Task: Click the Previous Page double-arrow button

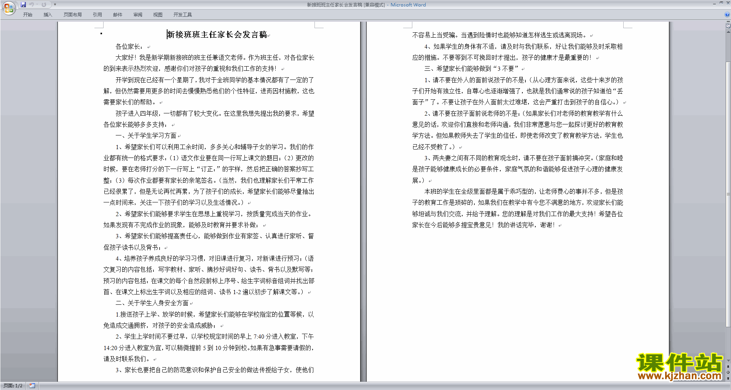Action: (x=728, y=367)
